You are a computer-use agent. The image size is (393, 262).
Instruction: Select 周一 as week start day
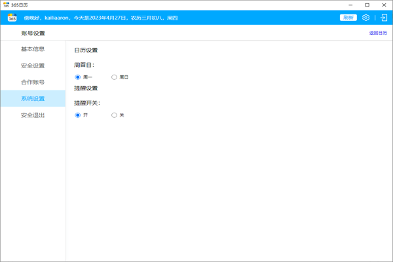(78, 77)
